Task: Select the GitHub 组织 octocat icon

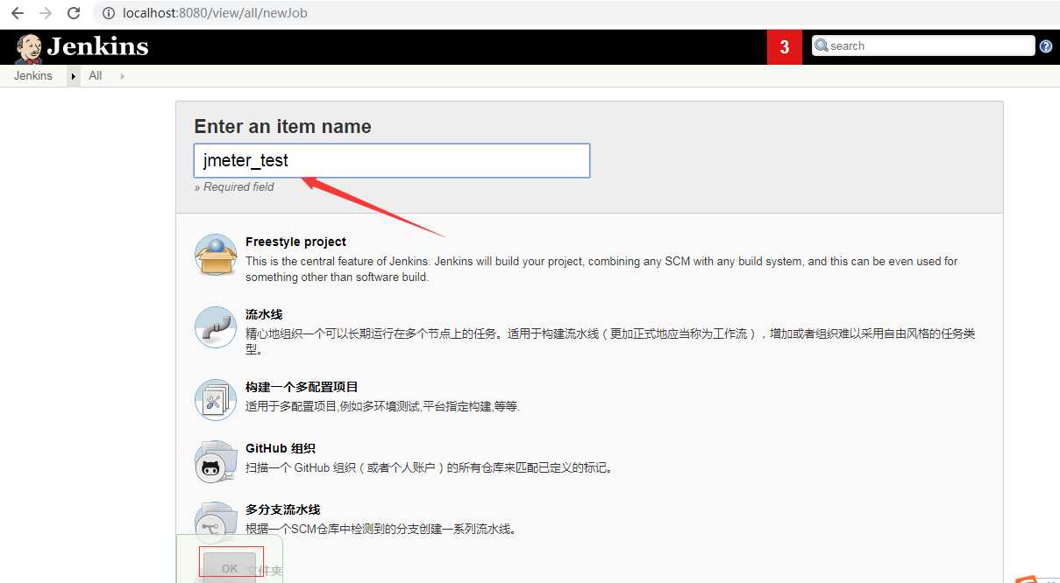Action: pos(216,461)
